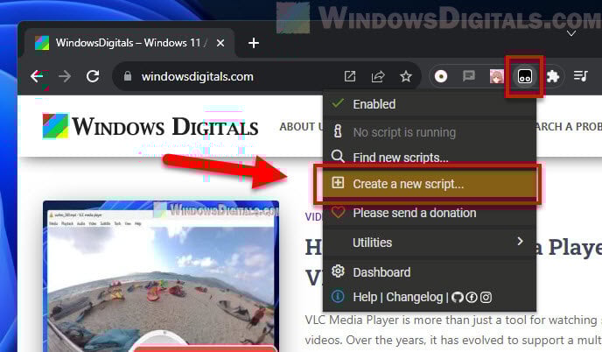Image resolution: width=602 pixels, height=352 pixels.
Task: Select Create a new script
Action: click(408, 184)
